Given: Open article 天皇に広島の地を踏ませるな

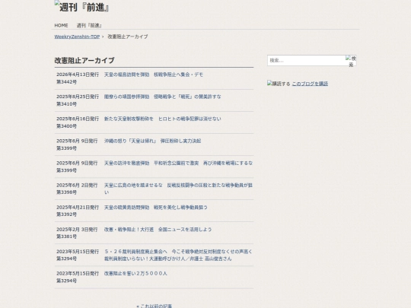Looking at the screenshot, I should [178, 189].
